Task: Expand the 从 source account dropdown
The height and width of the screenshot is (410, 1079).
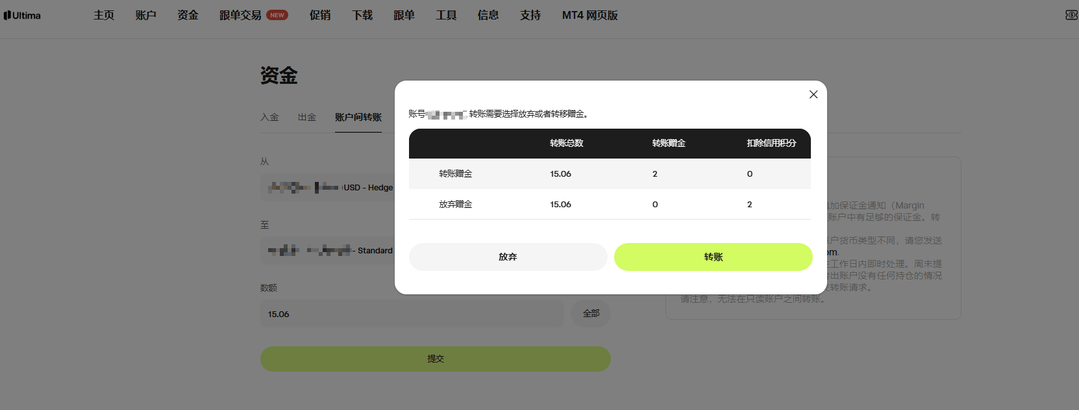Action: [x=328, y=187]
